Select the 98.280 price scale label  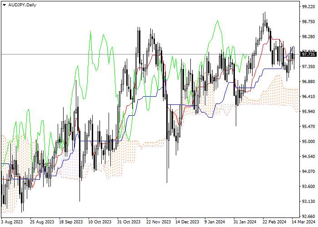click(x=308, y=37)
